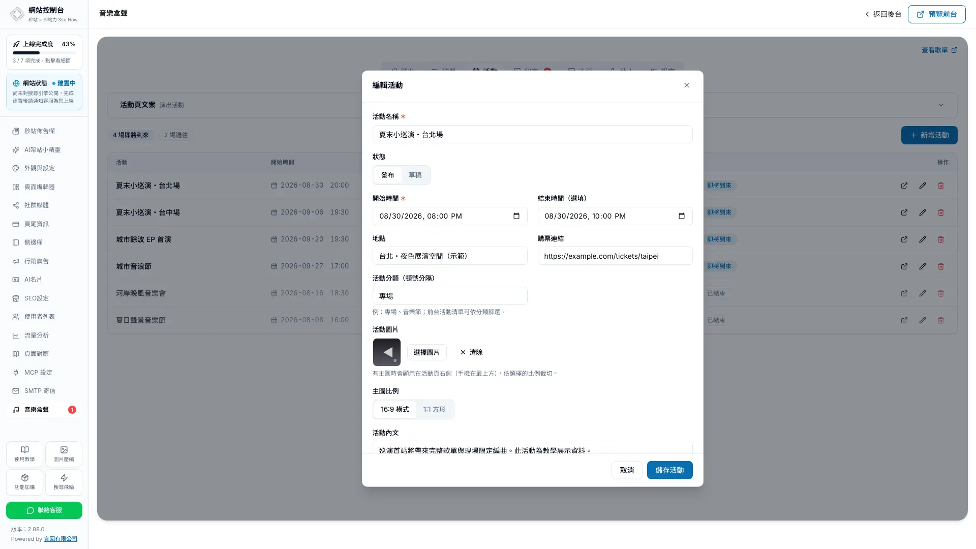Image resolution: width=976 pixels, height=549 pixels.
Task: Open the 圖片壓縮 shortcut tile
Action: (64, 454)
